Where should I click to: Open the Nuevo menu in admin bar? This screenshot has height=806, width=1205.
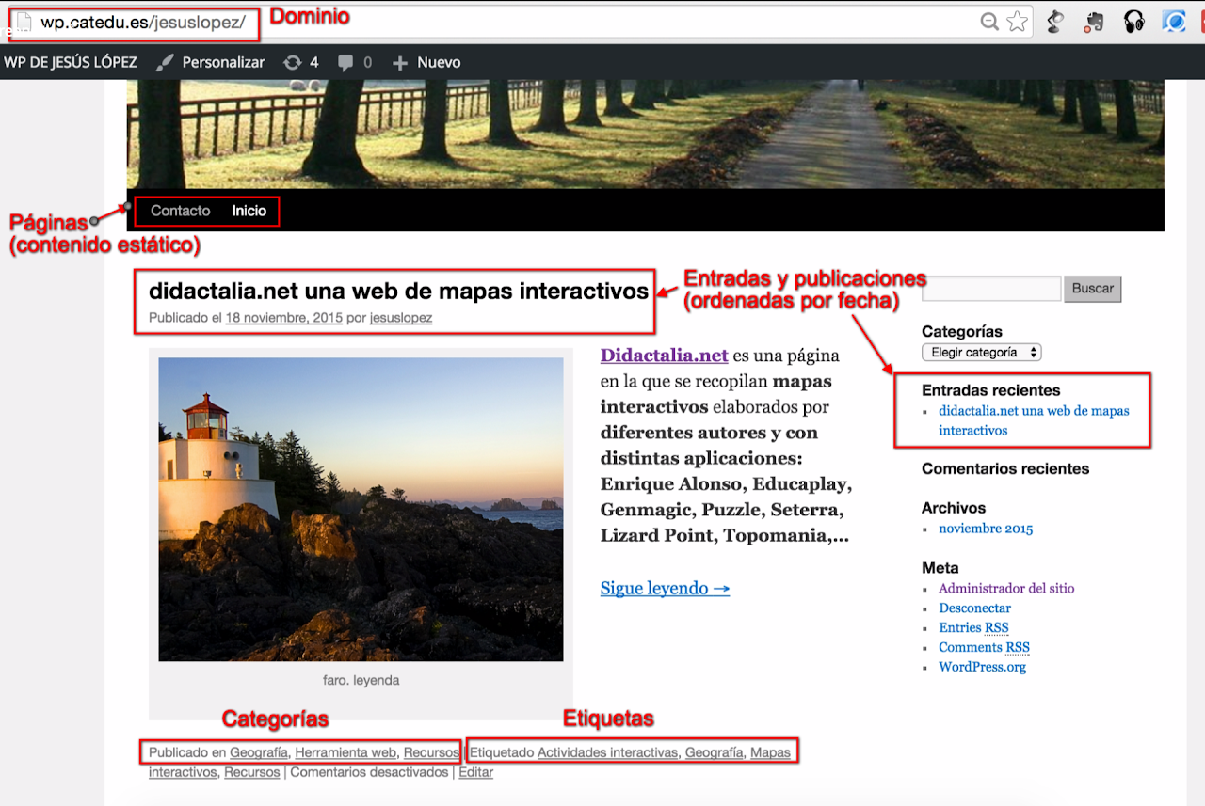pos(426,62)
